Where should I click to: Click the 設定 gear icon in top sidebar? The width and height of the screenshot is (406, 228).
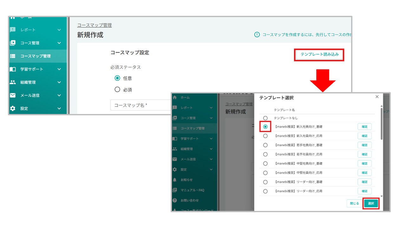click(13, 108)
